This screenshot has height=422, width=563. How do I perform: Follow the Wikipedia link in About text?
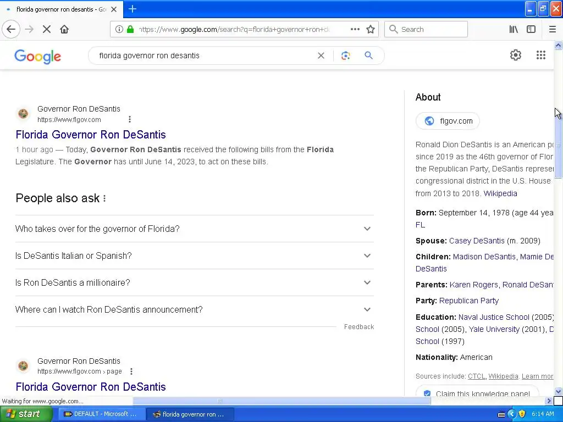[x=500, y=193]
